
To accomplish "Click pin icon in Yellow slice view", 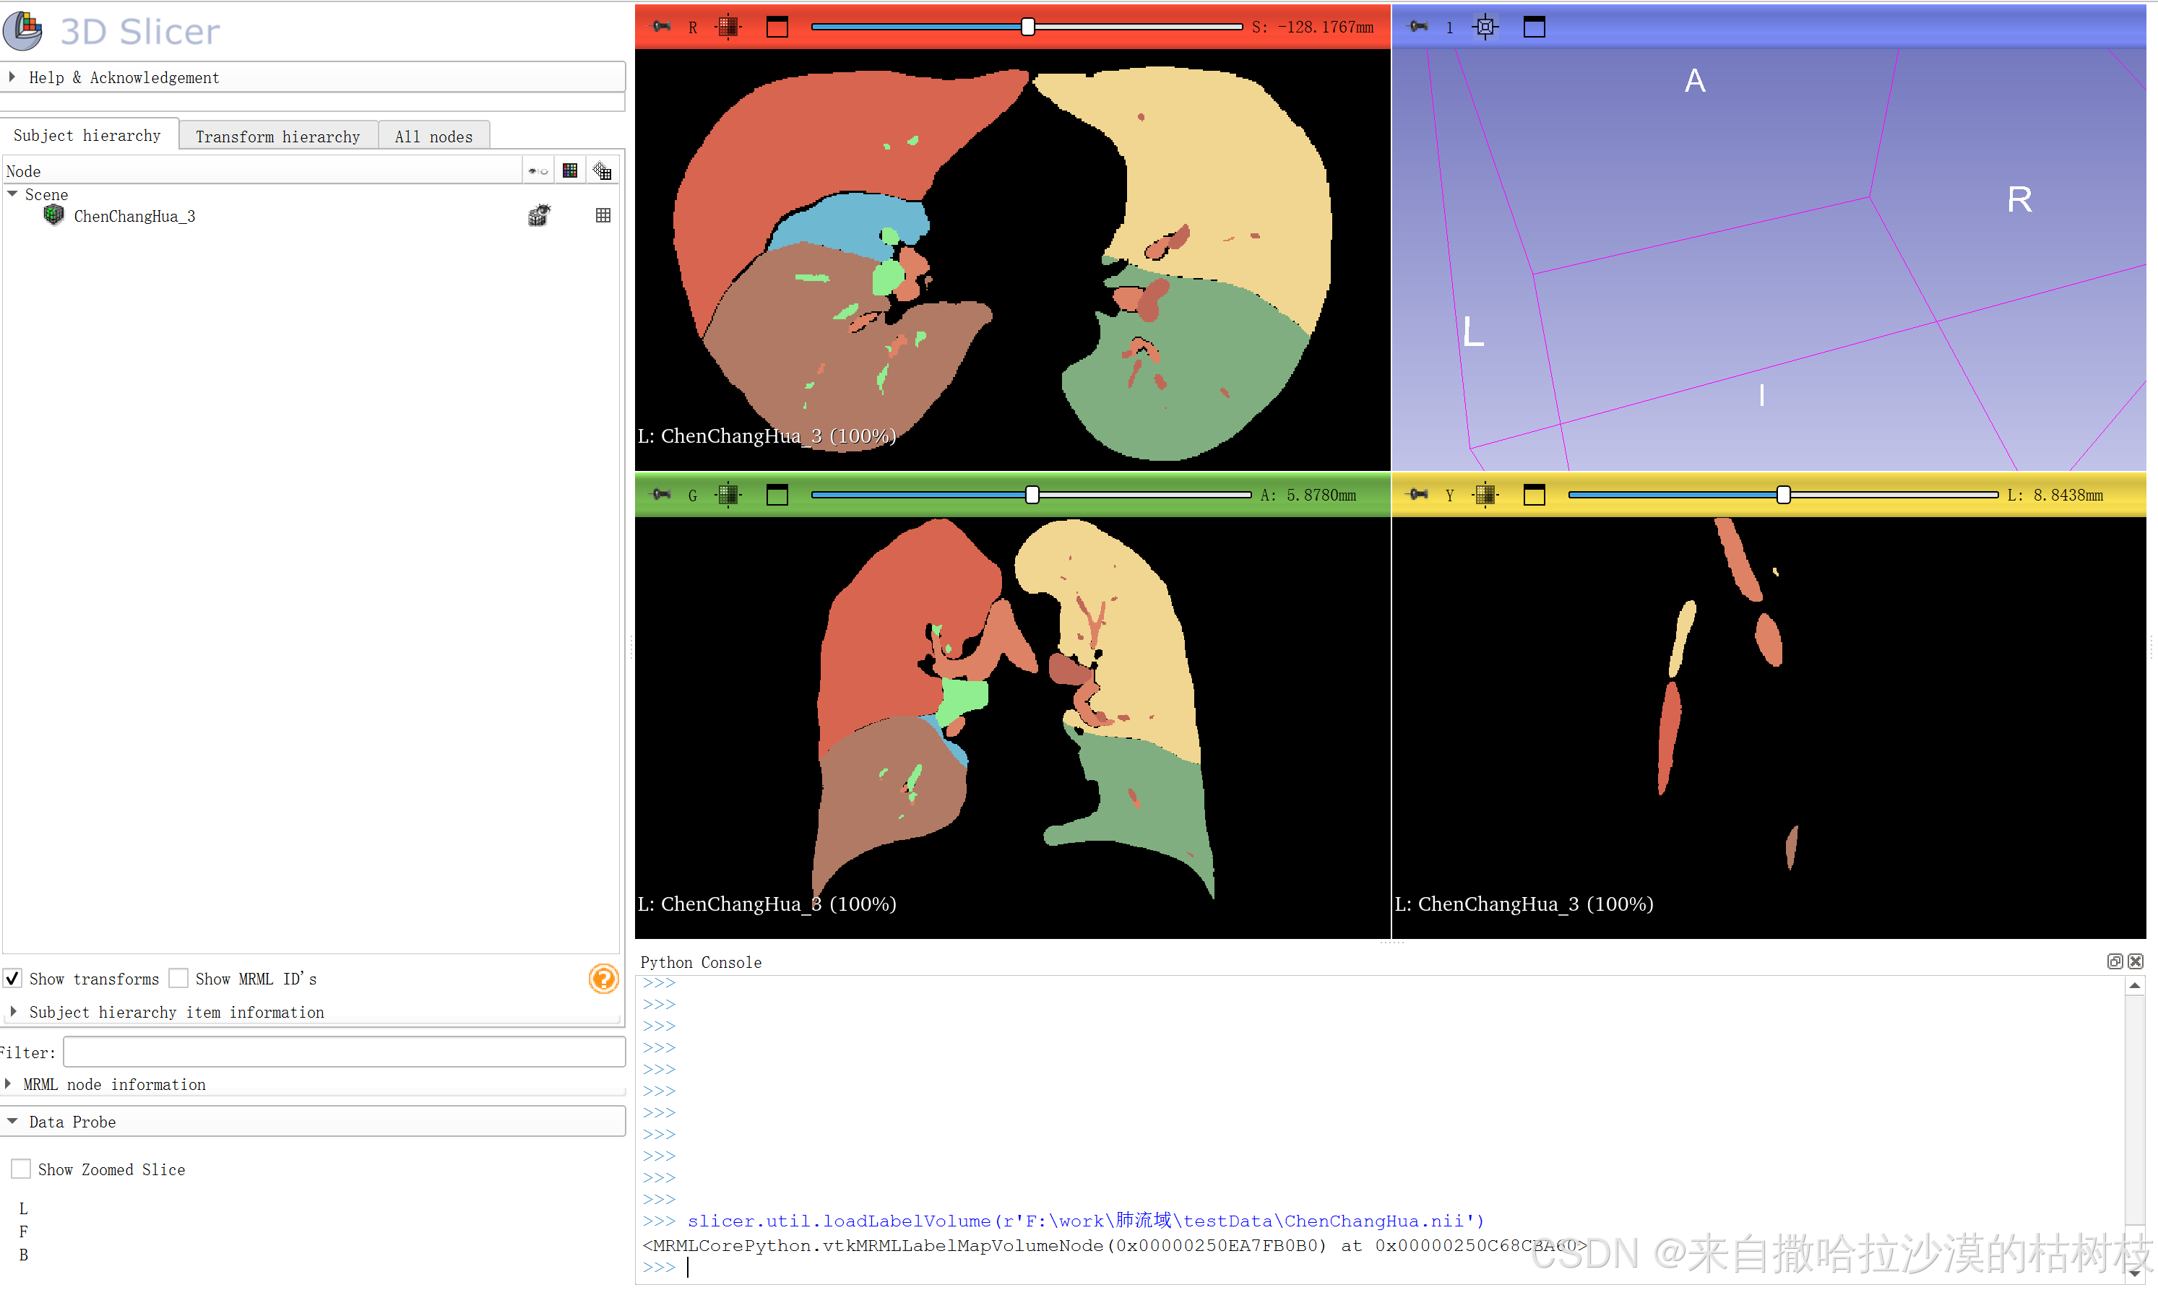I will (x=1418, y=495).
